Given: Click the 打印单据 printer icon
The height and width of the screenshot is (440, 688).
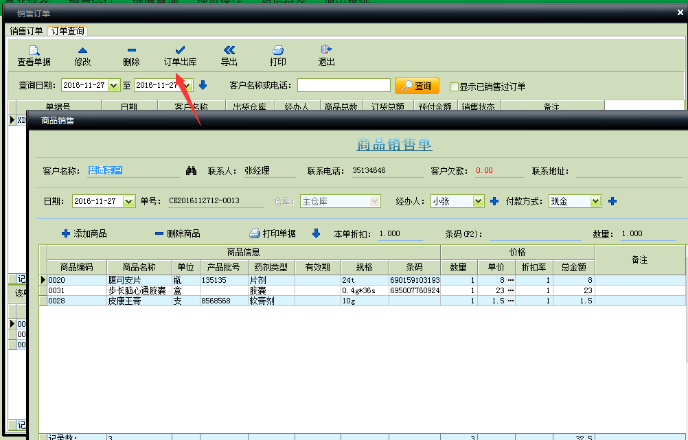Looking at the screenshot, I should click(255, 233).
